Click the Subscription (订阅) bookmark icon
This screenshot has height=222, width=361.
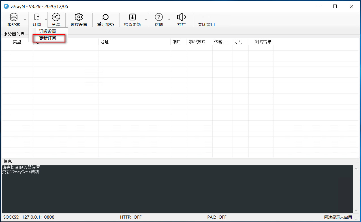pyautogui.click(x=37, y=17)
